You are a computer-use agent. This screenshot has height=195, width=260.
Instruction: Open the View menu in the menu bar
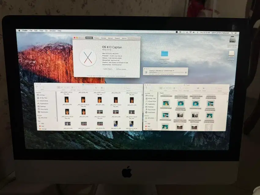pos(41,31)
